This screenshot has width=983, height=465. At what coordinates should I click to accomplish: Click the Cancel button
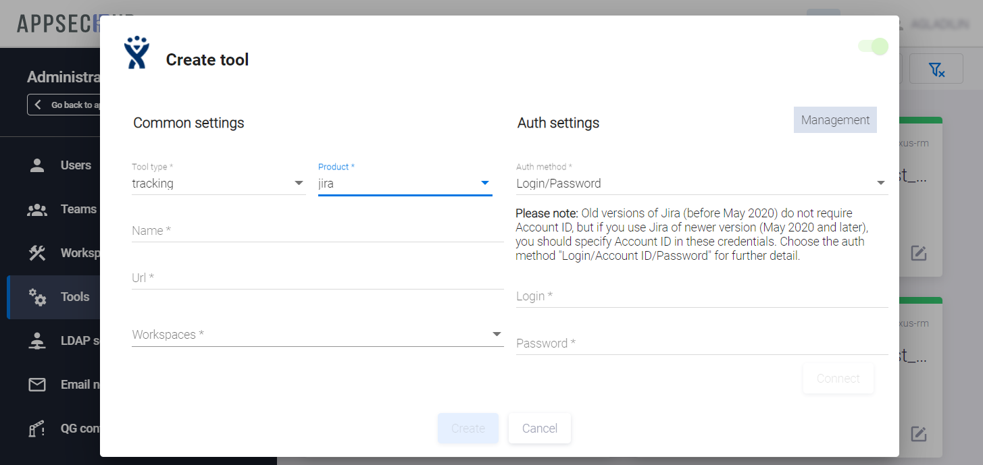(x=540, y=429)
